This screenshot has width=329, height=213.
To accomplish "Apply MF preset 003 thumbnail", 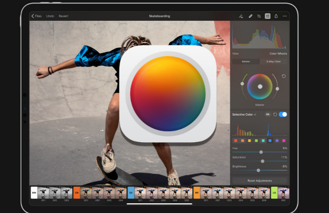I will click(x=229, y=193).
